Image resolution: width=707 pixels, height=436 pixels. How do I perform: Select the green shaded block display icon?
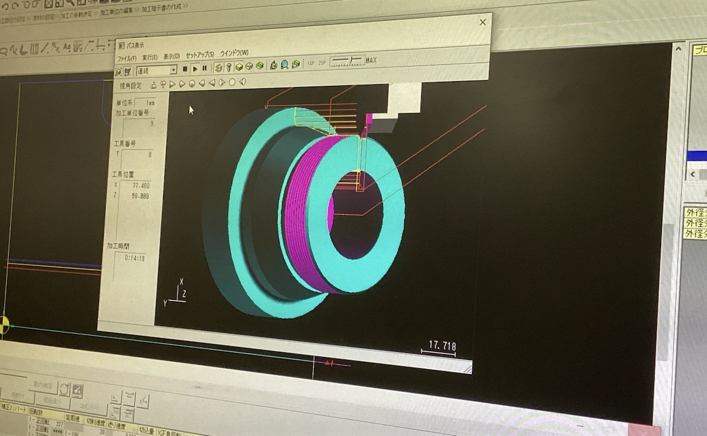click(259, 65)
